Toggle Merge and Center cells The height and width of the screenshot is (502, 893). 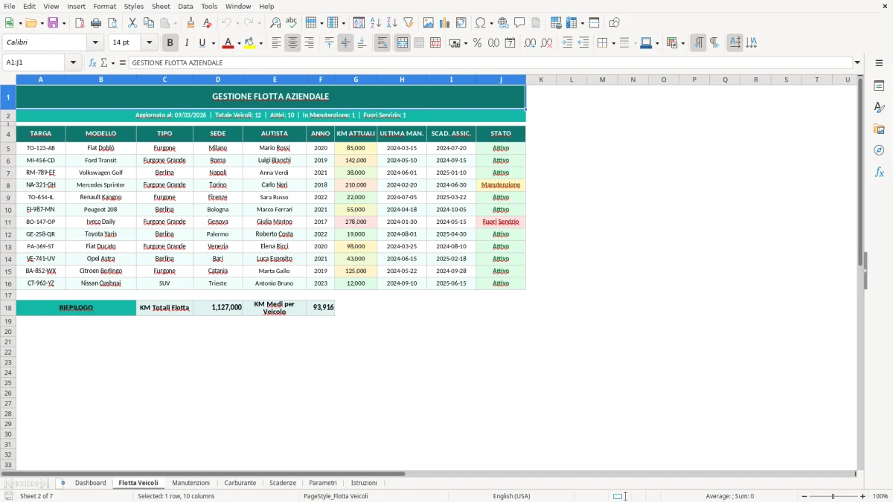[x=403, y=43]
